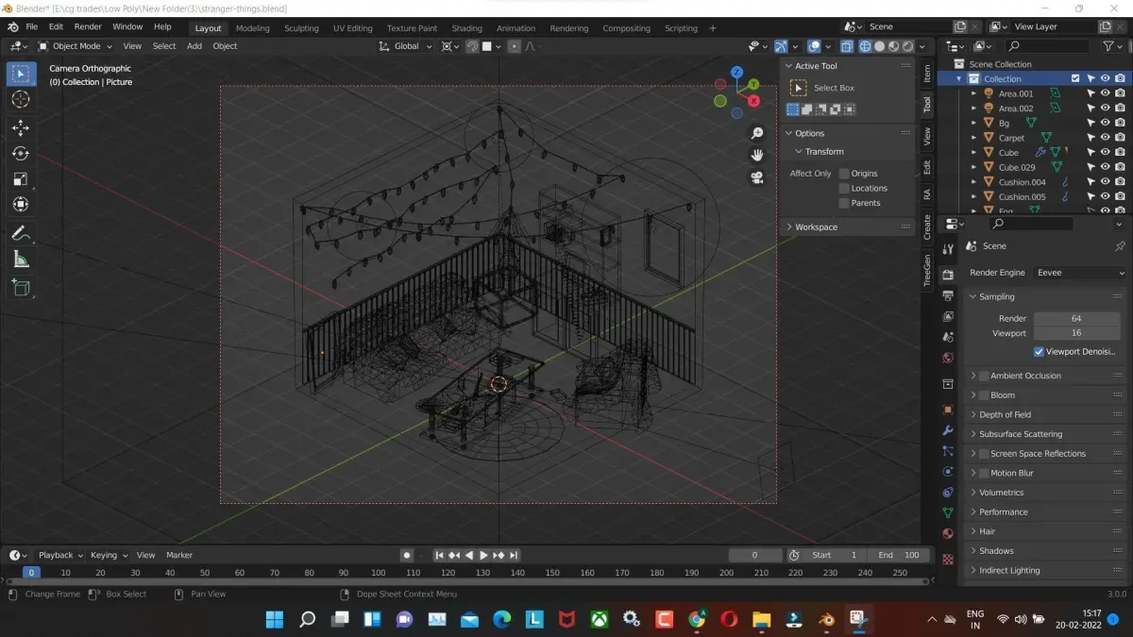This screenshot has height=637, width=1133.
Task: Jump to the timeline end frame button
Action: [x=514, y=556]
